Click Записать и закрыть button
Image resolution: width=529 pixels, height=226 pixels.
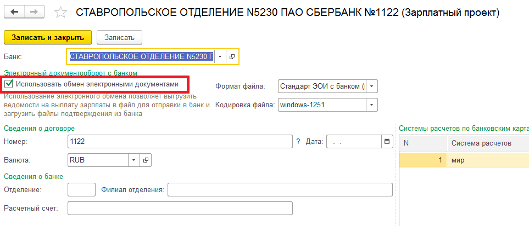(48, 37)
